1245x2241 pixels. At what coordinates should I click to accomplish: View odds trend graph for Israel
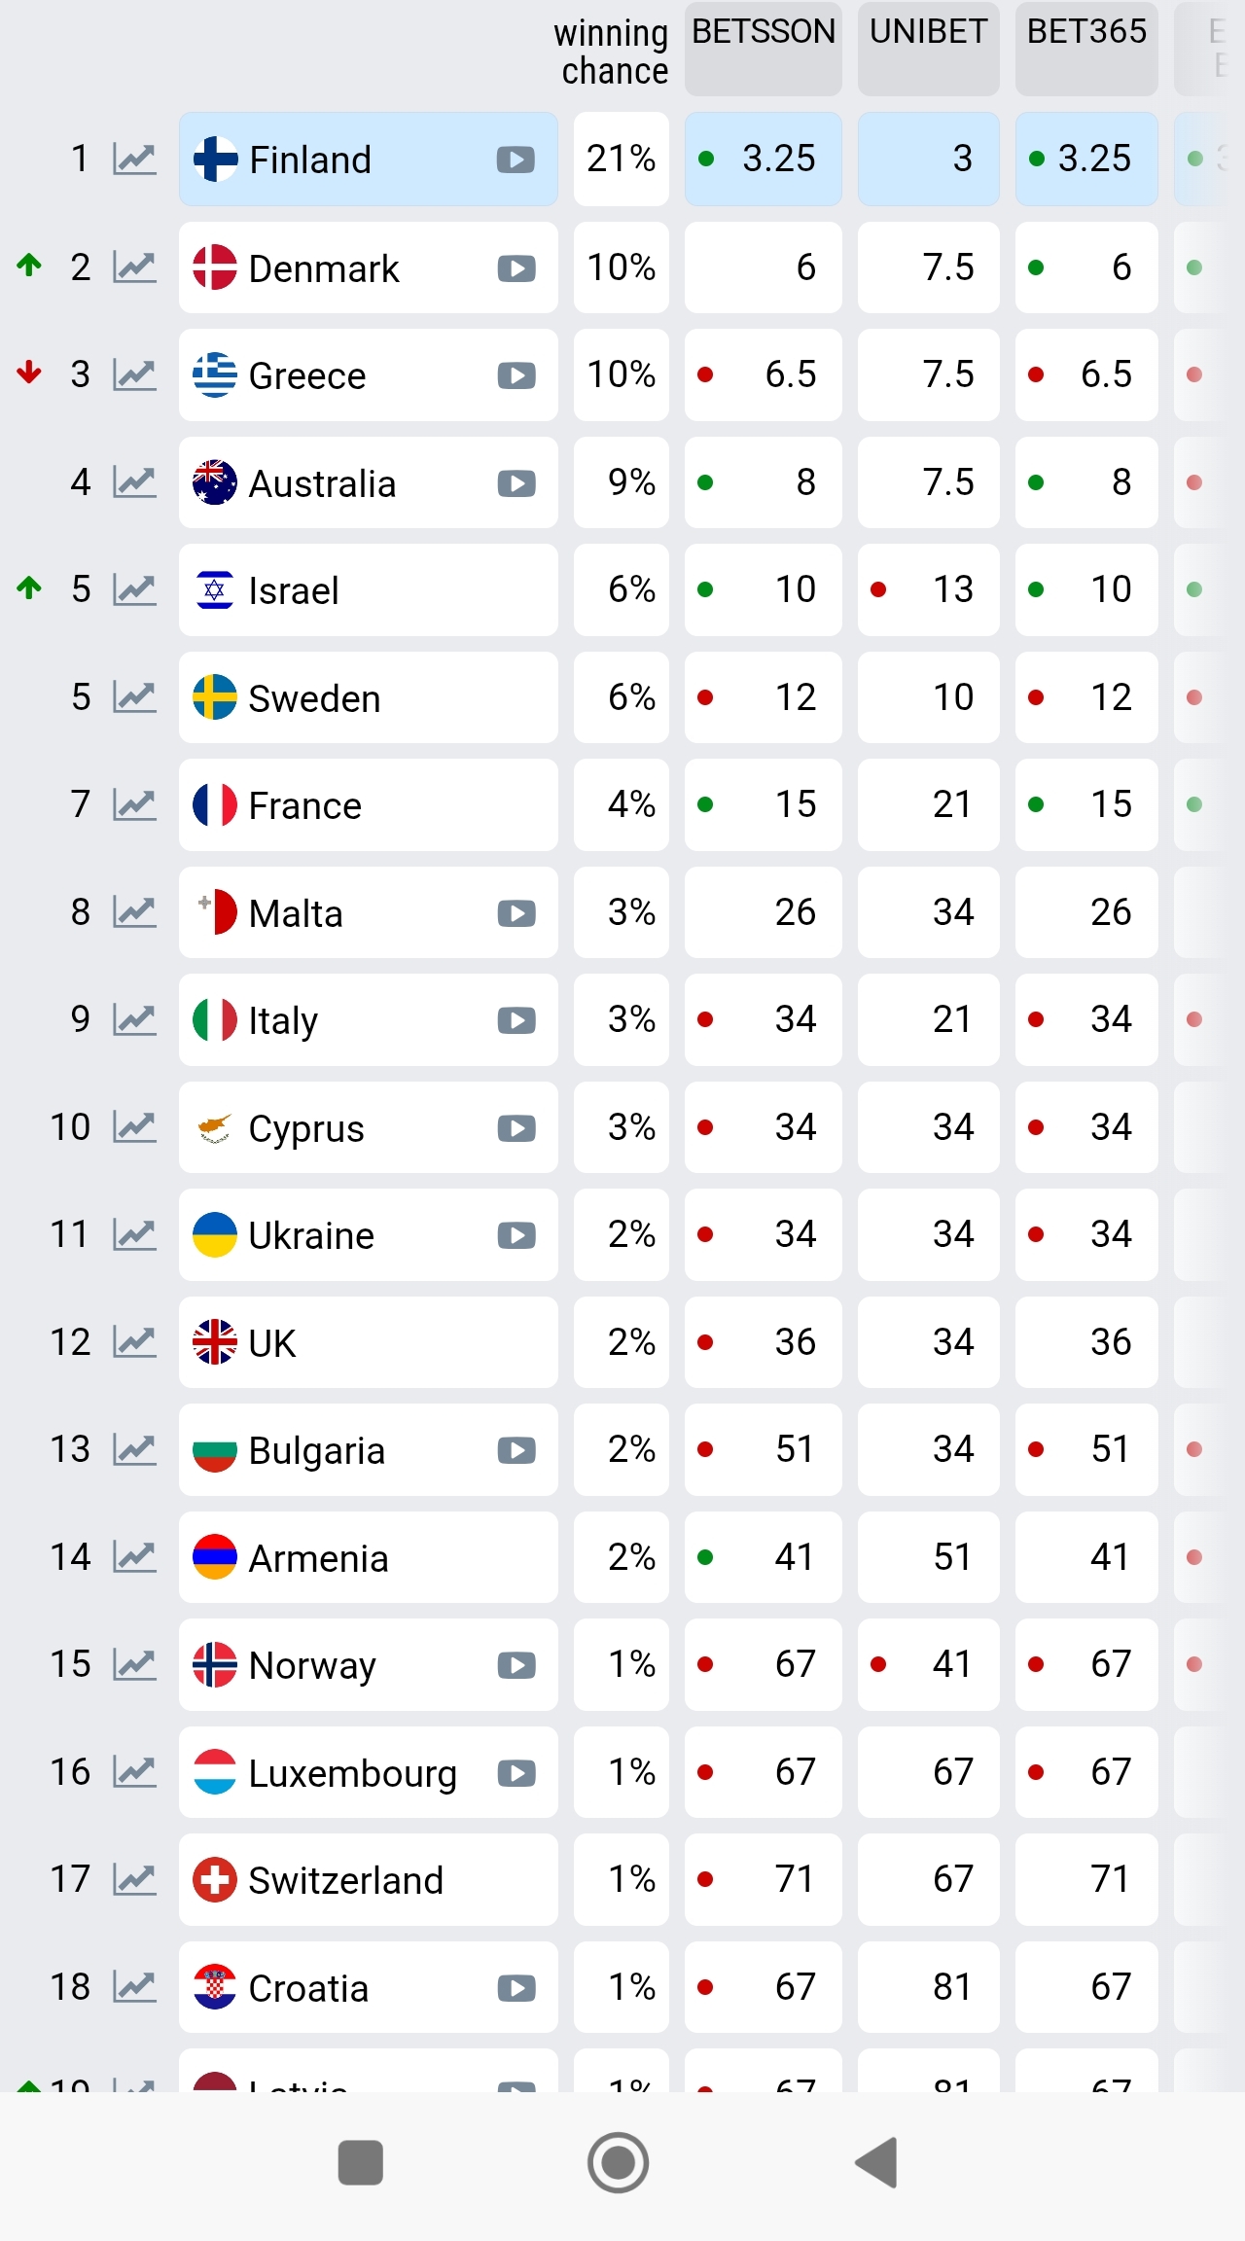[x=134, y=589]
